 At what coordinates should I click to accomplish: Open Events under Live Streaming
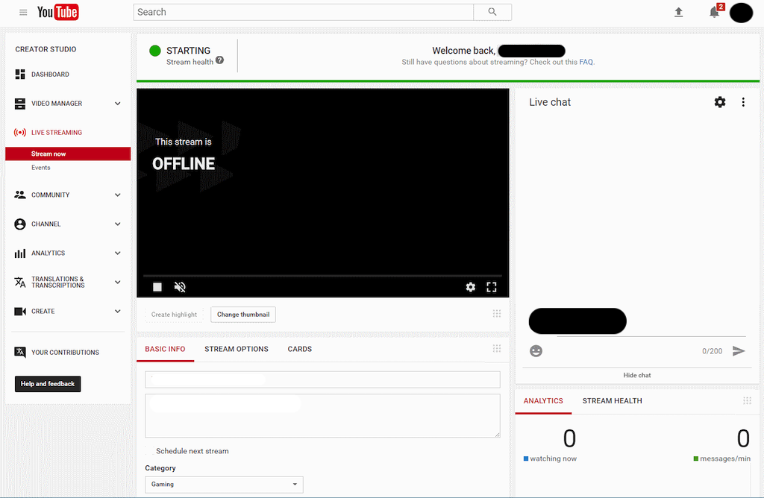pyautogui.click(x=41, y=168)
